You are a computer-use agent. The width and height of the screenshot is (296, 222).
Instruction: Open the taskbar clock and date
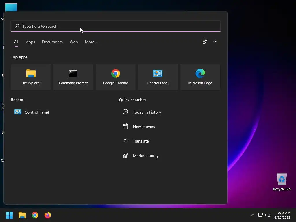pos(282,215)
